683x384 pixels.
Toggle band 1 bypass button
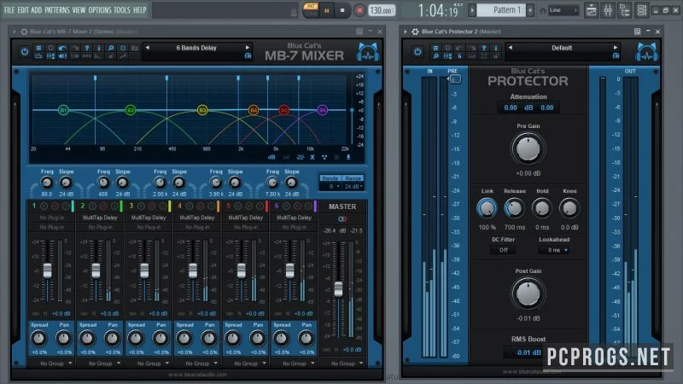(x=44, y=206)
